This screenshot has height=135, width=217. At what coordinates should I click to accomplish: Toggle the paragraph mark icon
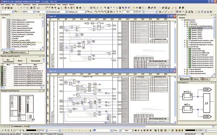[105, 8]
